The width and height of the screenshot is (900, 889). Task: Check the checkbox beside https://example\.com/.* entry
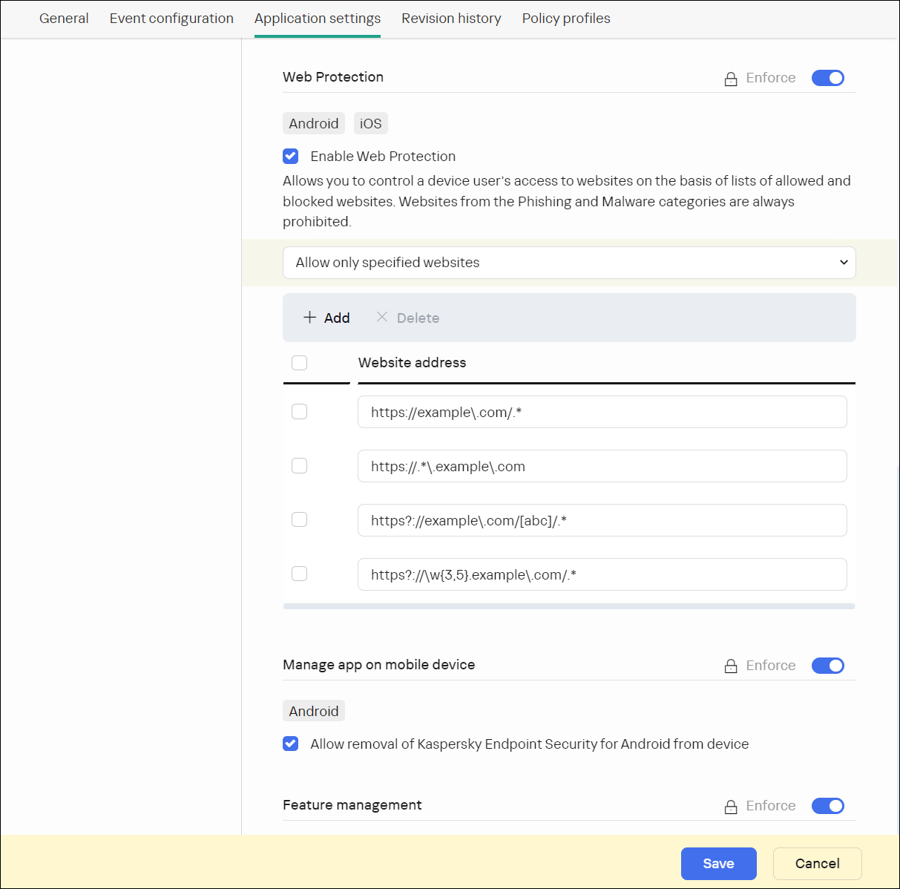pos(299,411)
